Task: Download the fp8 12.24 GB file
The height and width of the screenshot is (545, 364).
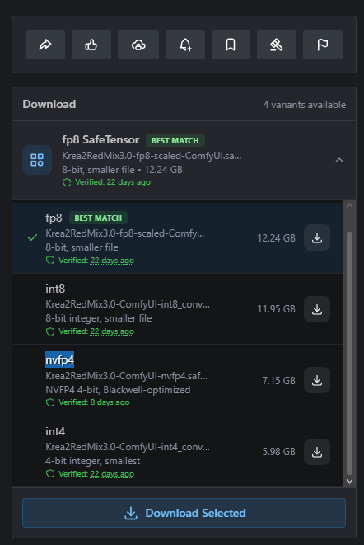Action: 317,237
